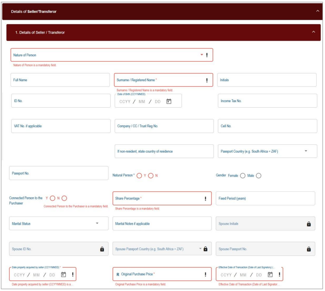This screenshot has height=291, width=325.
Task: Choose N for Connected Person to Purchaser
Action: (64, 198)
